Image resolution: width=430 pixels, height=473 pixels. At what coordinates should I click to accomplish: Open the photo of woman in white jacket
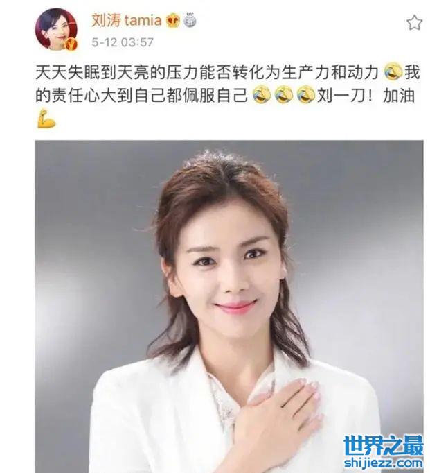229,307
